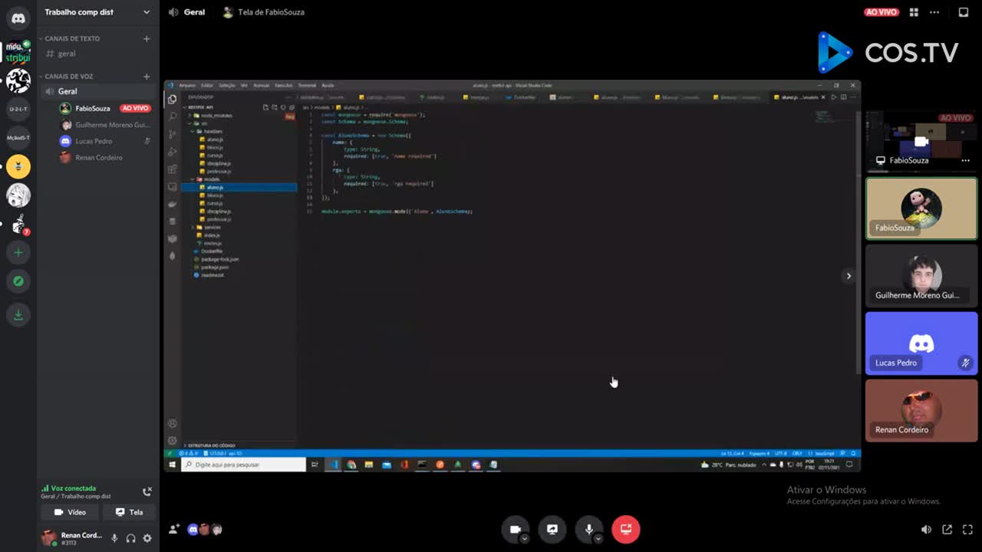Select FabioSouza in the voice channel list
This screenshot has width=982, height=552.
coord(93,108)
